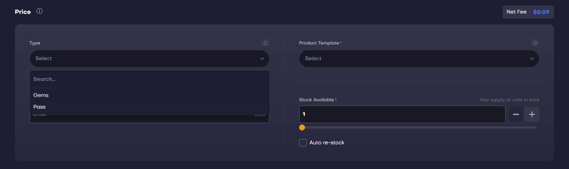This screenshot has height=169, width=569.
Task: Increase stock with the plus button
Action: pos(532,114)
